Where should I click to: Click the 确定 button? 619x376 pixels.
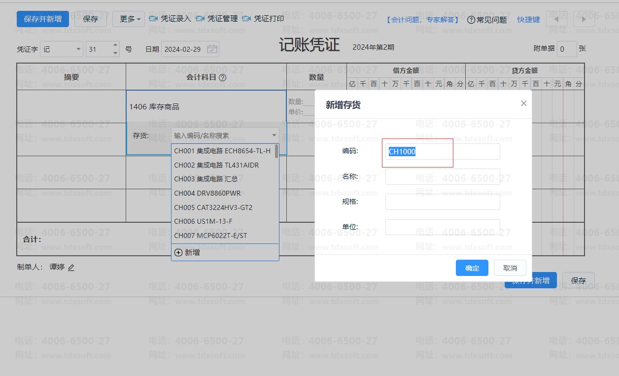tap(472, 268)
